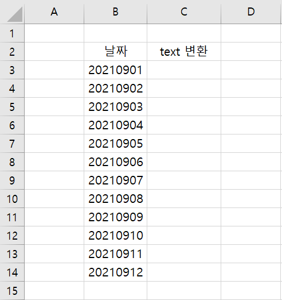Select column A header
Viewport: 282px width, 300px height.
(x=54, y=12)
